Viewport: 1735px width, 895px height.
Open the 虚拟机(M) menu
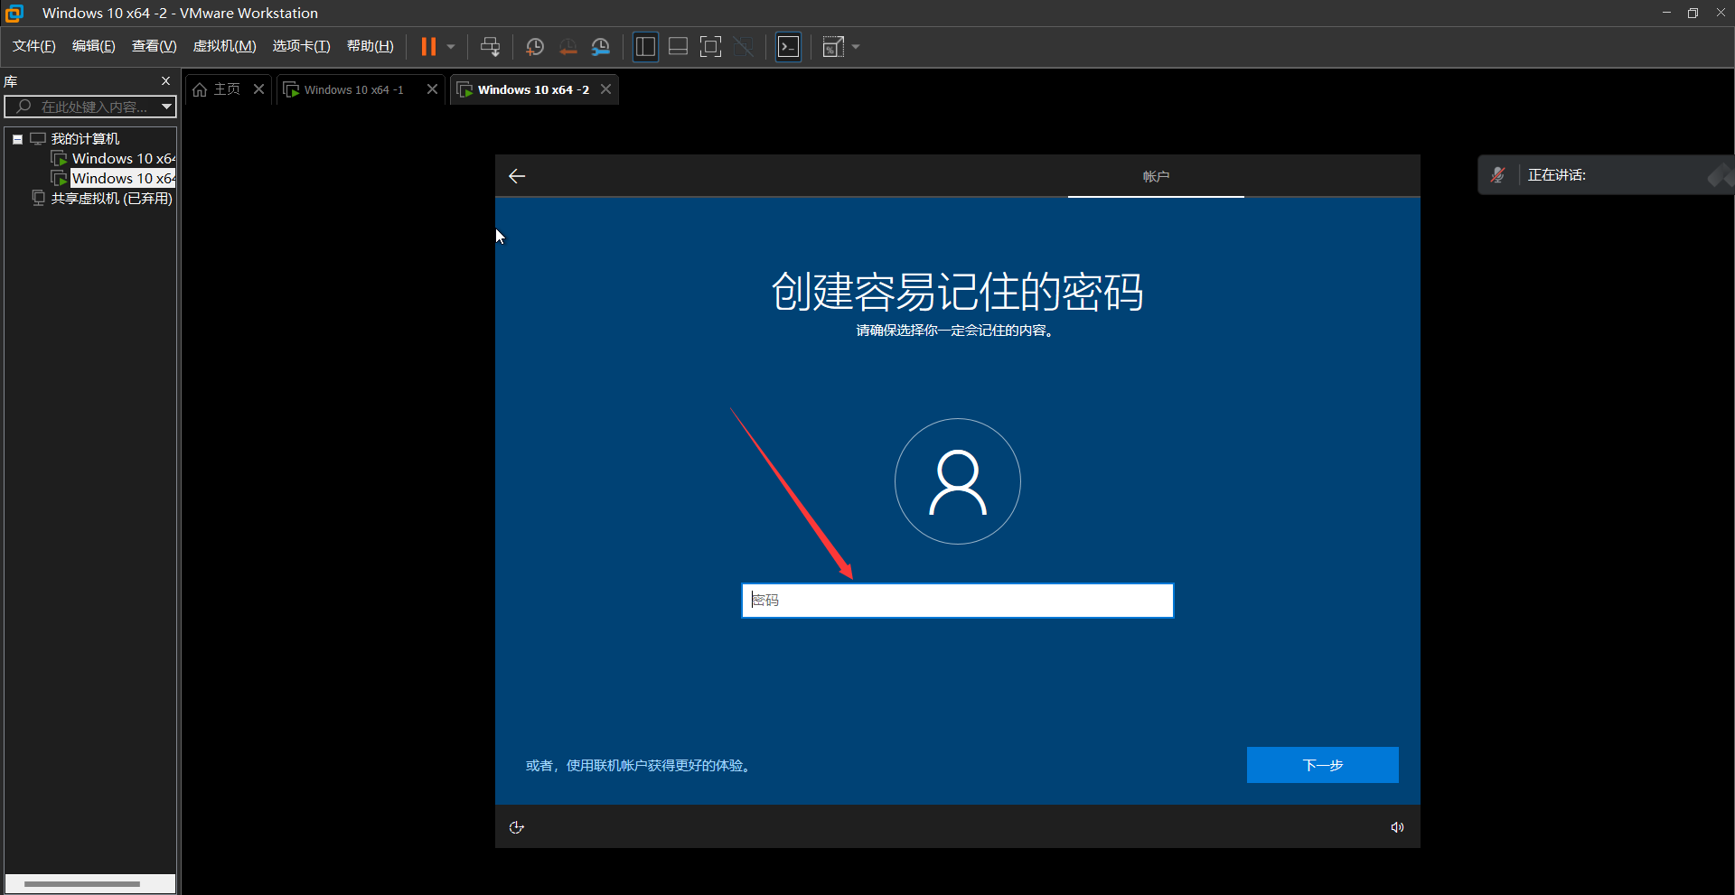pos(225,46)
